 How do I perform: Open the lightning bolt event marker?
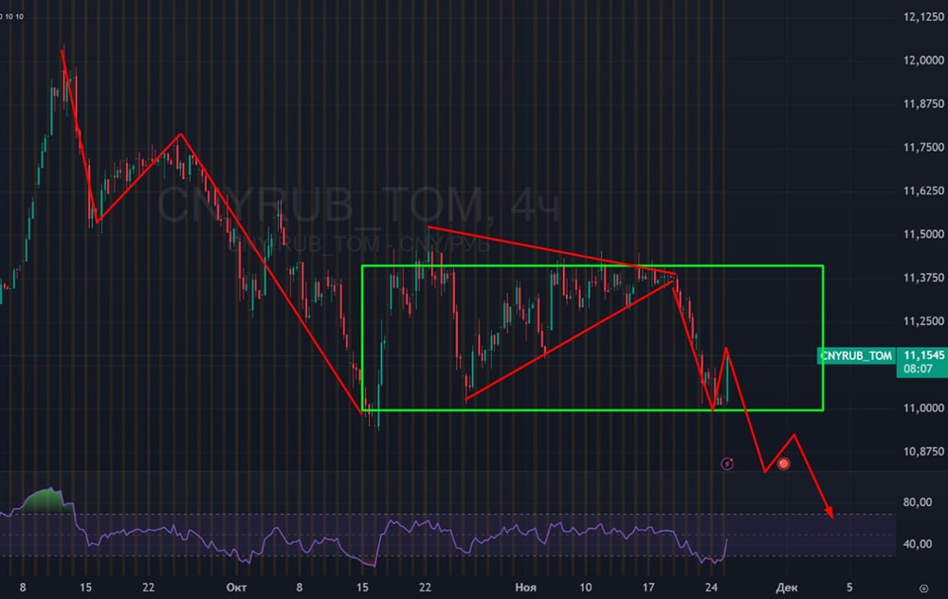(727, 463)
